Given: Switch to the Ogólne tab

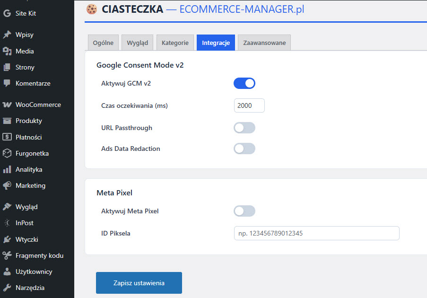Looking at the screenshot, I should (103, 43).
